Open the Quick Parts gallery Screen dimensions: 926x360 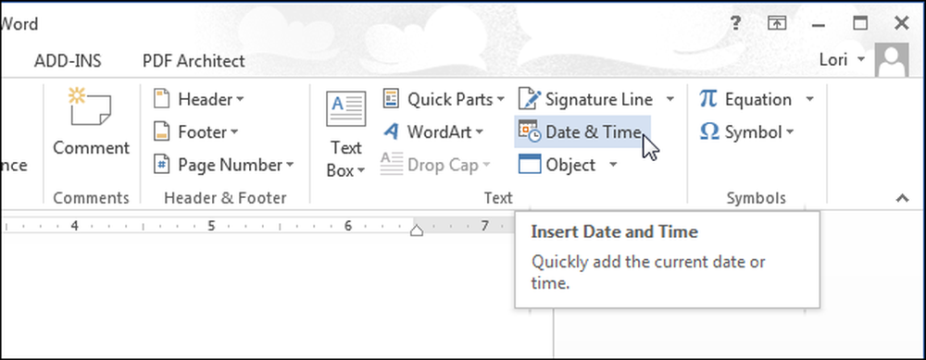[x=444, y=99]
